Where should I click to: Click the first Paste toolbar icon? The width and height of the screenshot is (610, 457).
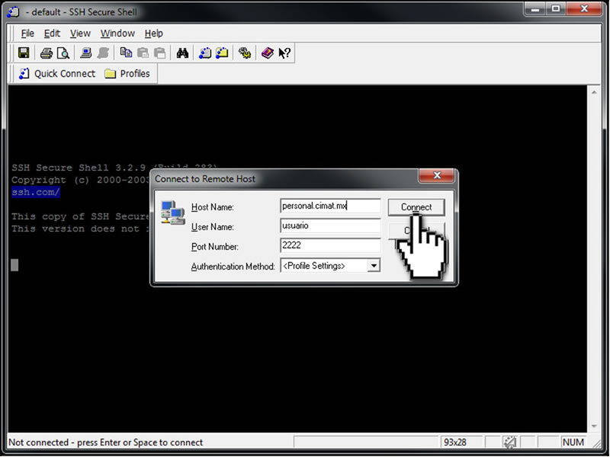click(143, 53)
